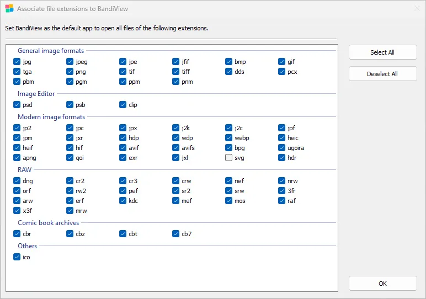This screenshot has height=299, width=426.
Task: Click the 'Image Editor' group heading
Action: [36, 94]
